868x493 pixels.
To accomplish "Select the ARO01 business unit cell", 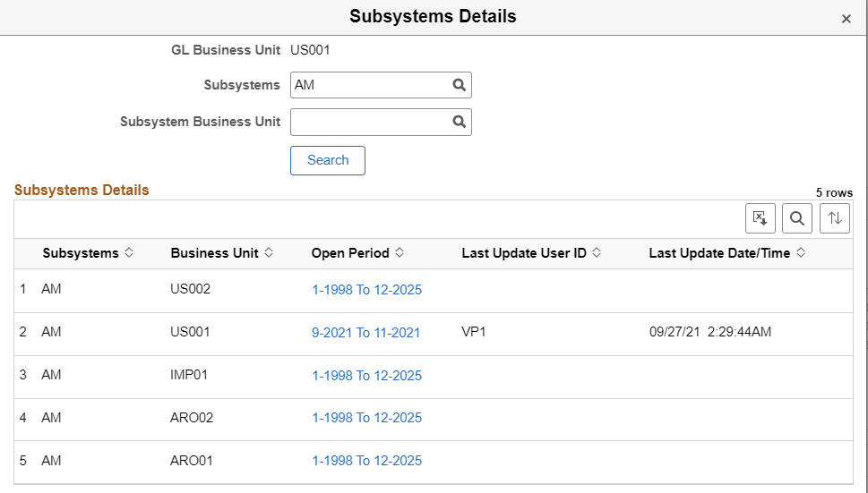I will coord(192,461).
